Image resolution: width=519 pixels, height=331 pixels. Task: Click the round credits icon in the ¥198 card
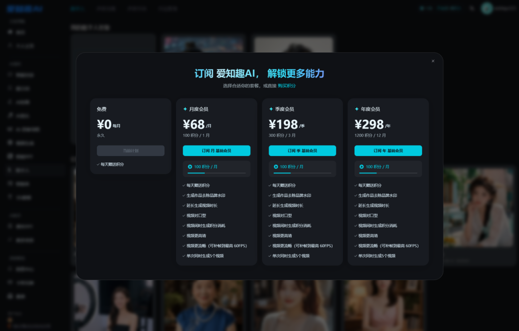(276, 167)
